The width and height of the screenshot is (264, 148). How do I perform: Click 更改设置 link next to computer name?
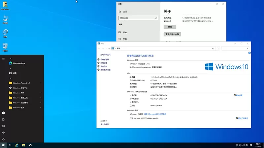click(x=238, y=95)
